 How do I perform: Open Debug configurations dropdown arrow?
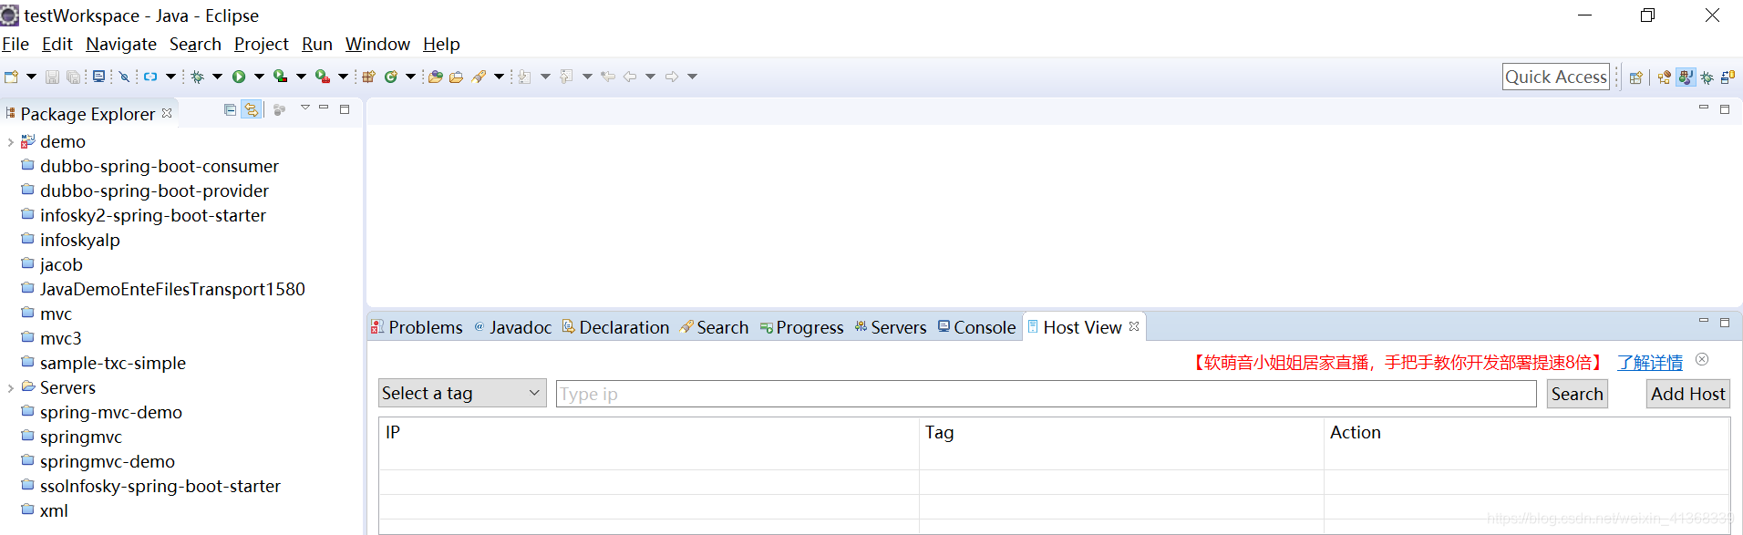(x=217, y=77)
